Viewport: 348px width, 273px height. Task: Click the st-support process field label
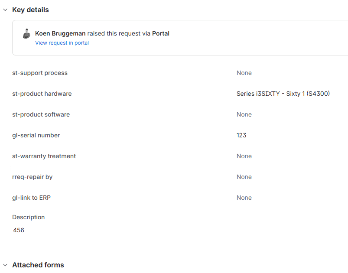click(x=40, y=73)
